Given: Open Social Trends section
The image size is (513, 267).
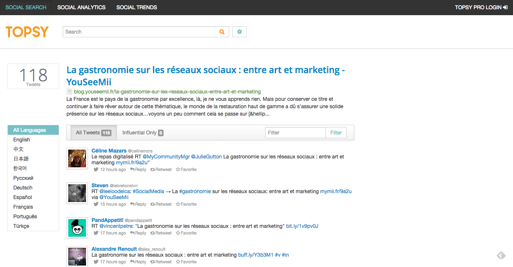Looking at the screenshot, I should (137, 7).
